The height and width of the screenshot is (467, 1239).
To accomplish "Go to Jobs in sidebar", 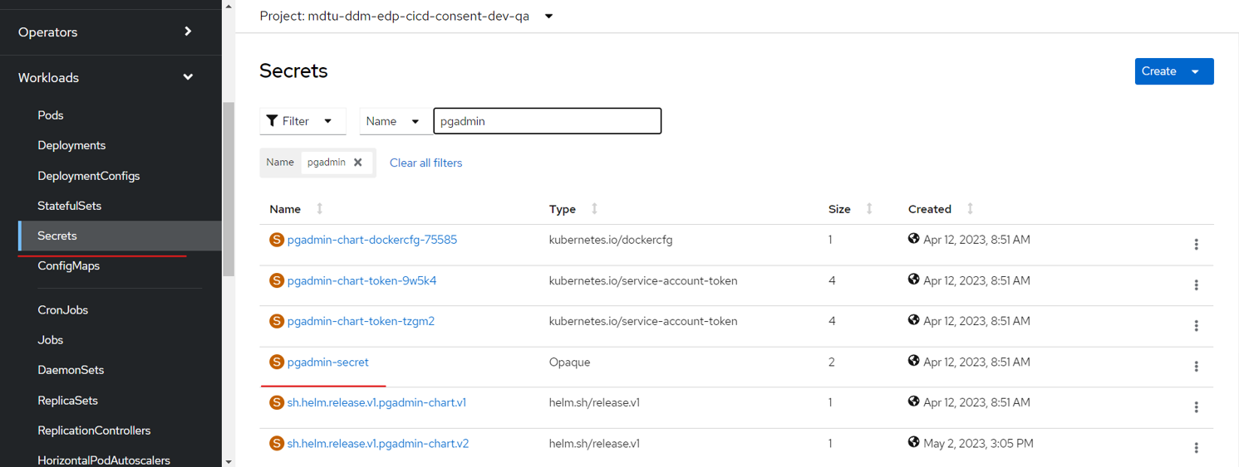I will click(x=51, y=340).
